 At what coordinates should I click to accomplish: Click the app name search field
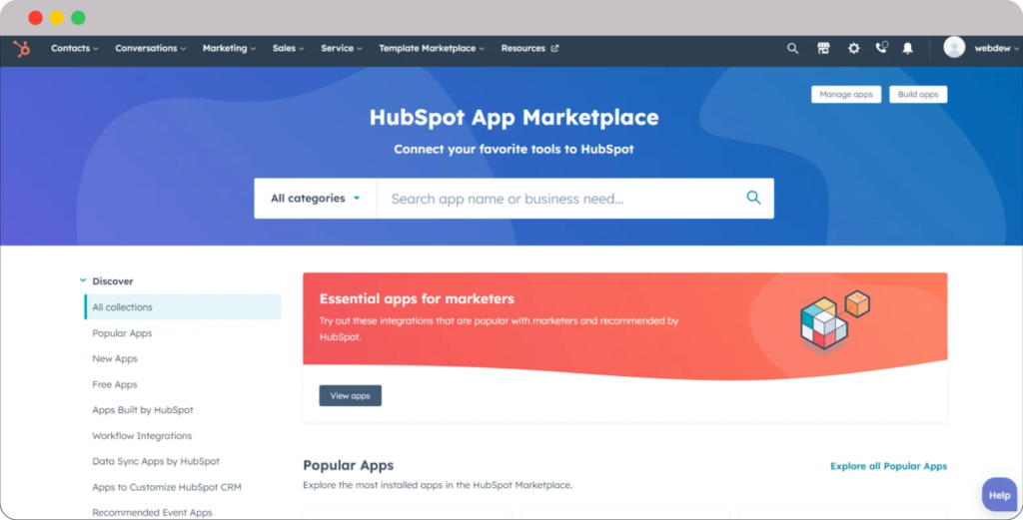coord(561,198)
